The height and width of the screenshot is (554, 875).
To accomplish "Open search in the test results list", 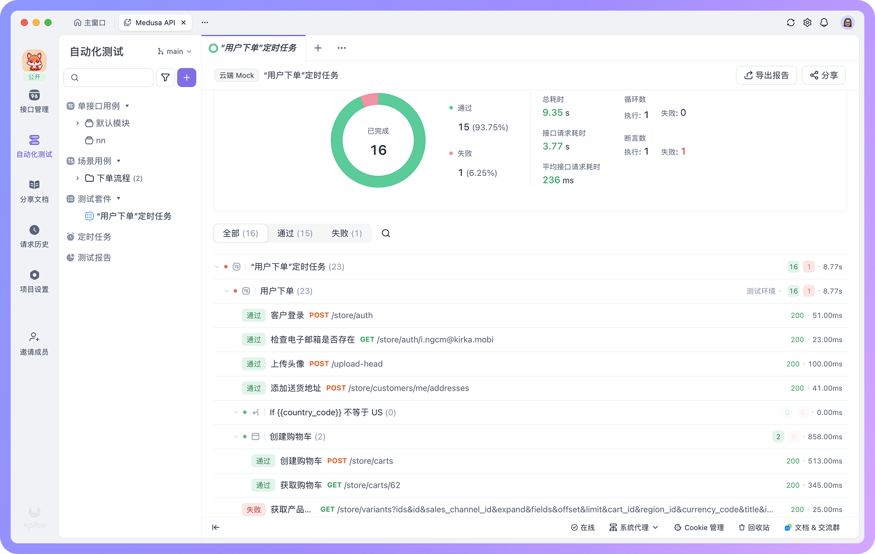I will coord(386,233).
